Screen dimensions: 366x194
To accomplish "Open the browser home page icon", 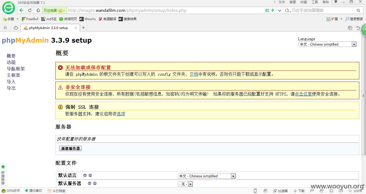I will (x=38, y=10).
